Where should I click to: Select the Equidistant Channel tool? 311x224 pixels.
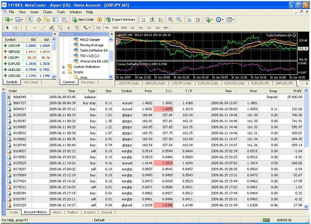click(x=52, y=27)
